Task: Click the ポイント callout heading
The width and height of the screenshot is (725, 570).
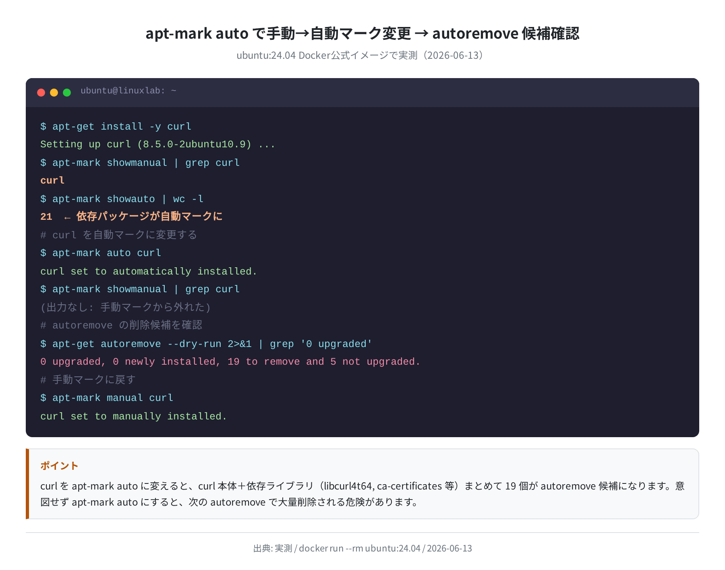Action: coord(59,466)
